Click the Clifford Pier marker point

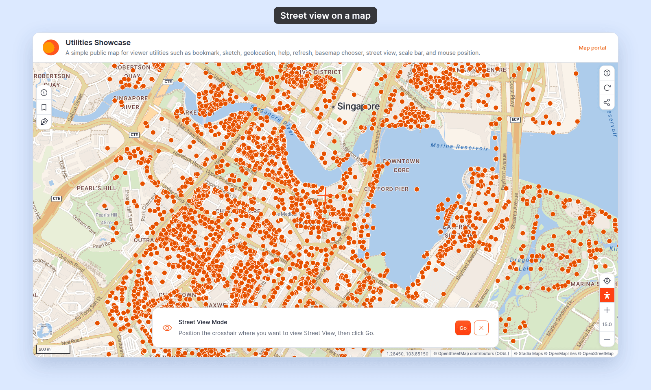point(417,189)
